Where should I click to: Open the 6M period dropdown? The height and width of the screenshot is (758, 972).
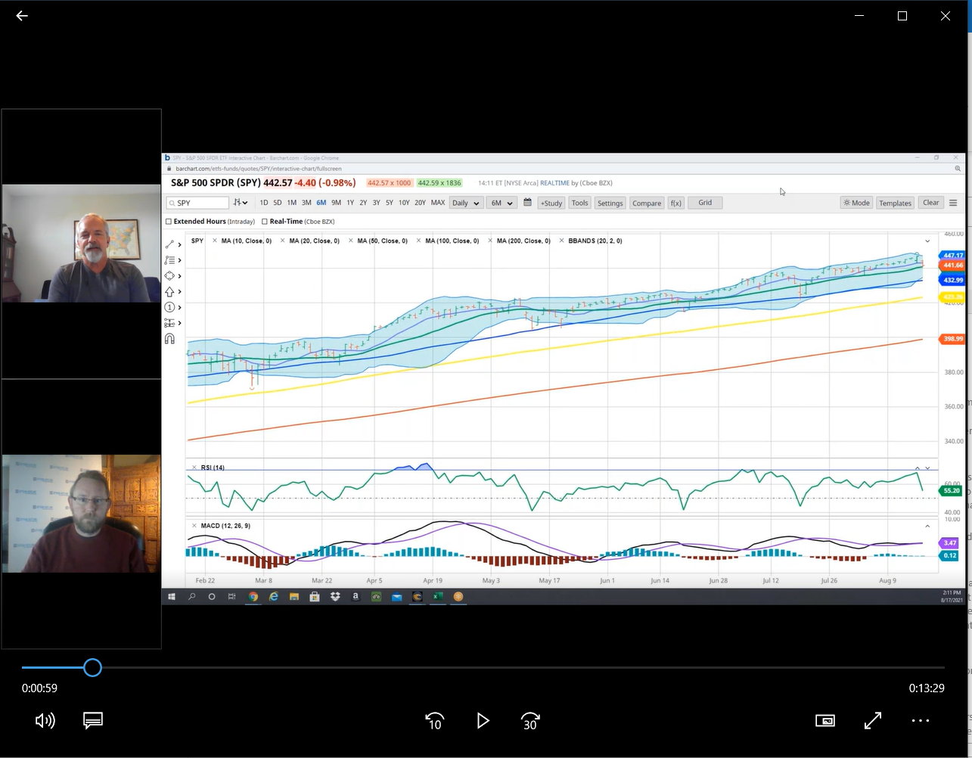coord(502,203)
